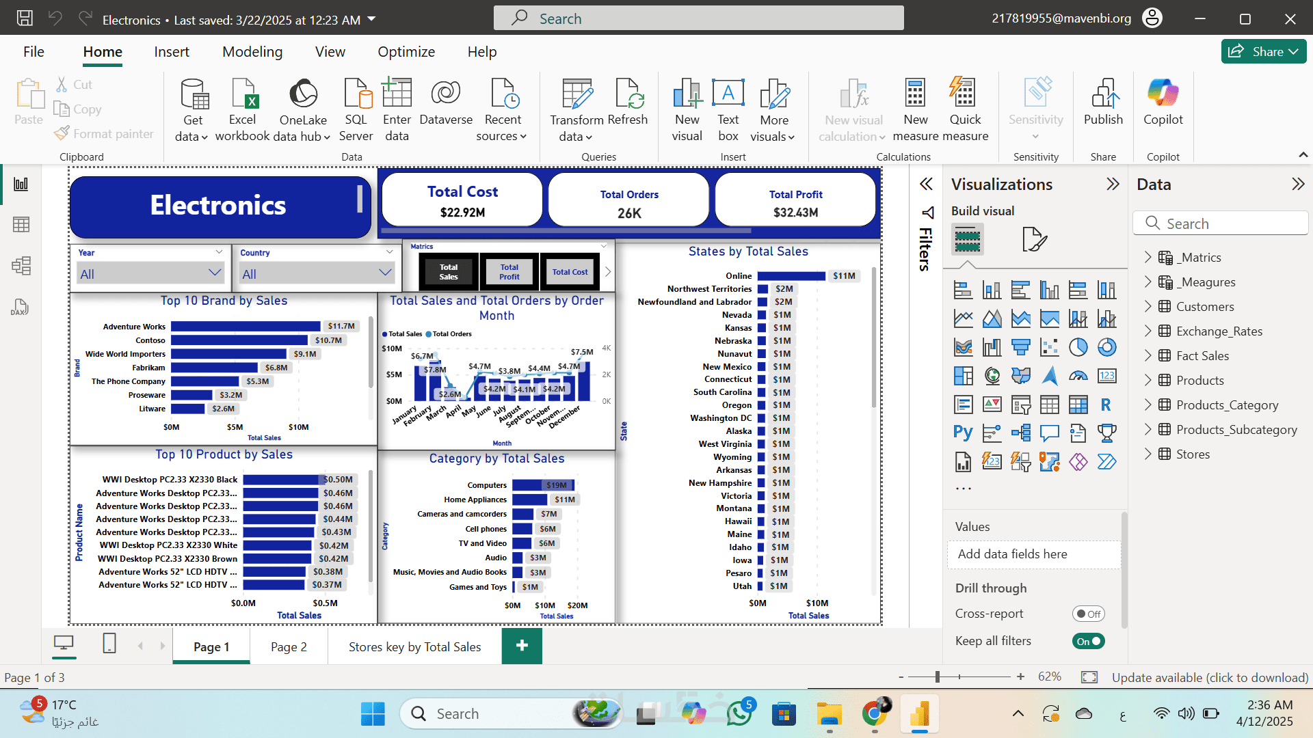Insert a New visual
This screenshot has height=738, width=1313.
pyautogui.click(x=687, y=109)
